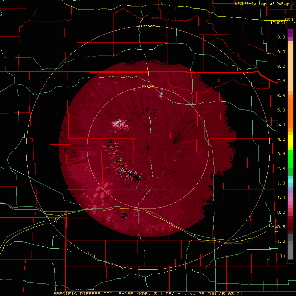Click the light peach band of the color bar
Viewport: 296px width, 296px height.
coord(290,67)
